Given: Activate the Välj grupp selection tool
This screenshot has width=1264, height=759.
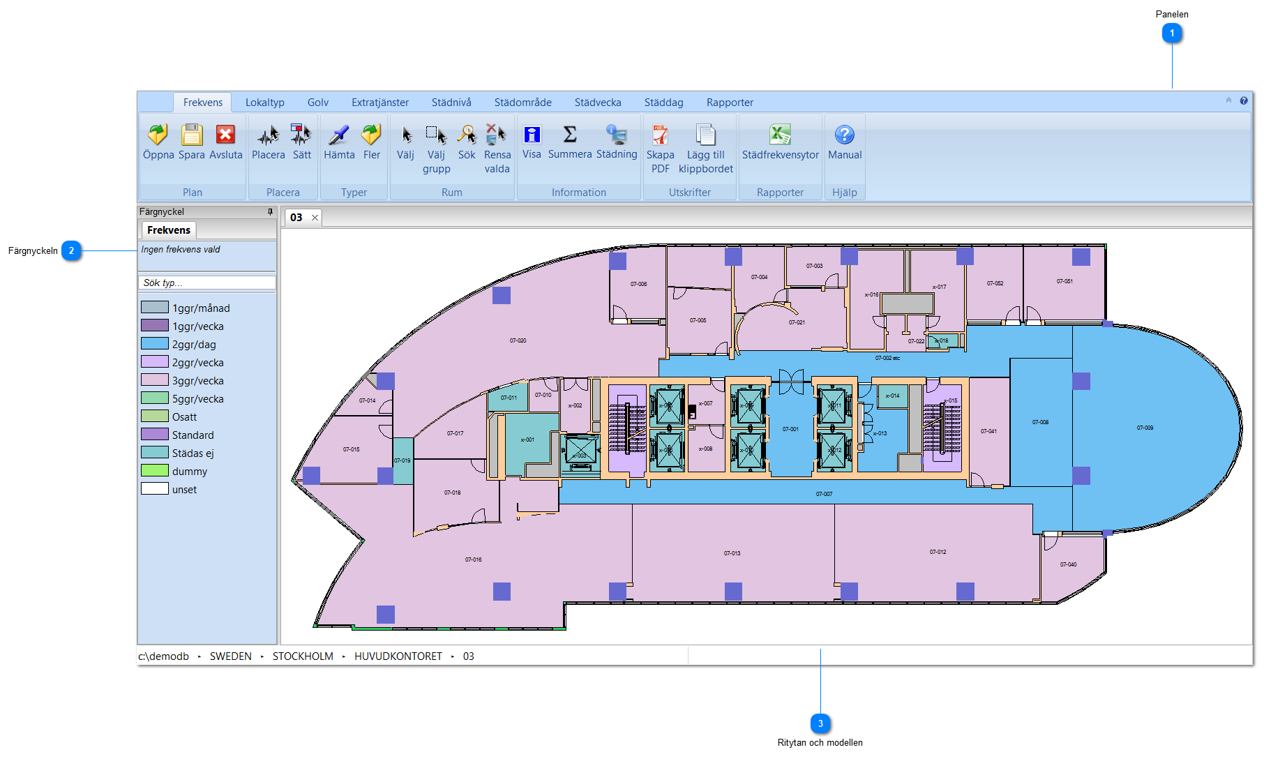Looking at the screenshot, I should click(436, 135).
